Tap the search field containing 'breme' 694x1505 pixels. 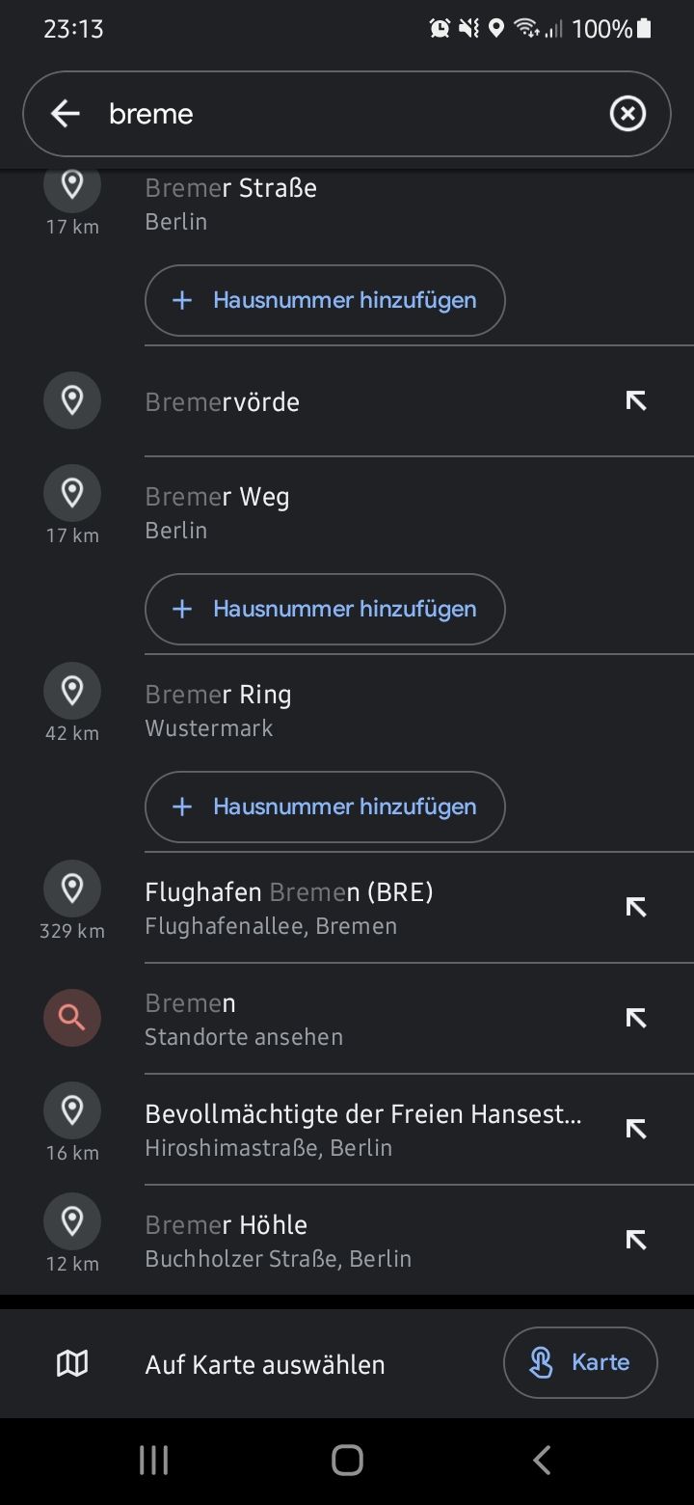[x=347, y=114]
